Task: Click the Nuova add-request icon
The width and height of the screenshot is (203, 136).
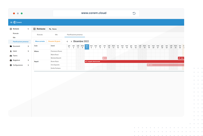Action: (x=50, y=29)
